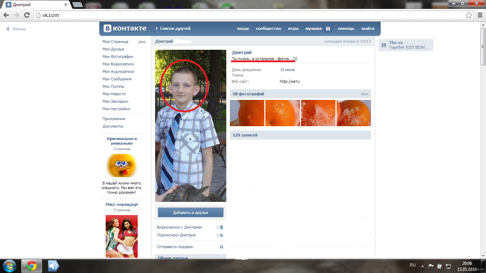Image resolution: width=486 pixels, height=273 pixels.
Task: Show all photos via все
Action: tap(365, 94)
